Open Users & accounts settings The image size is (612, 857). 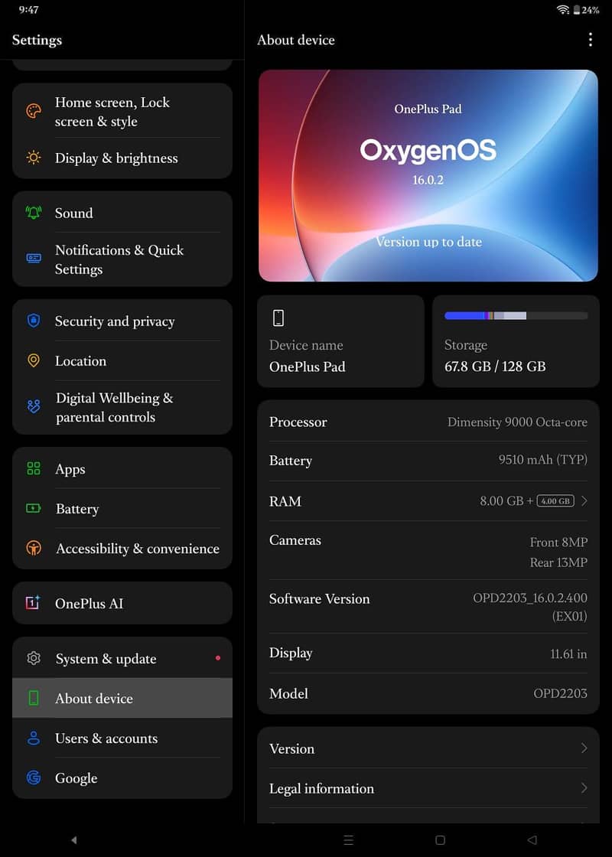122,738
